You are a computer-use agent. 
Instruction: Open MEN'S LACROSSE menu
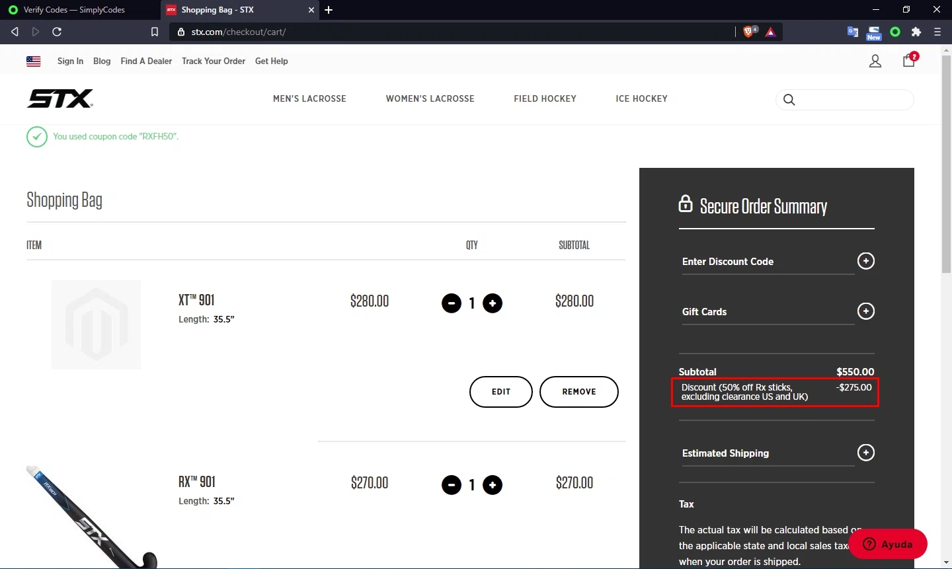309,99
